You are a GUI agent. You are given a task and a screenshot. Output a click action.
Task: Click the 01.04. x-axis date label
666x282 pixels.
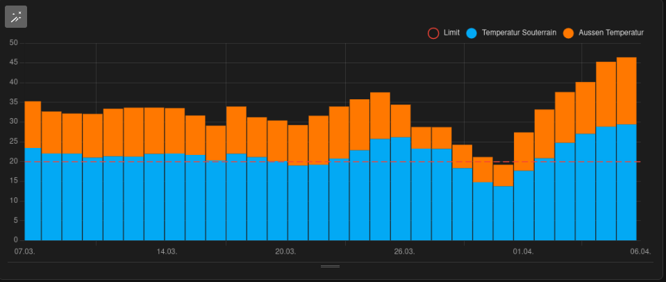coord(523,251)
